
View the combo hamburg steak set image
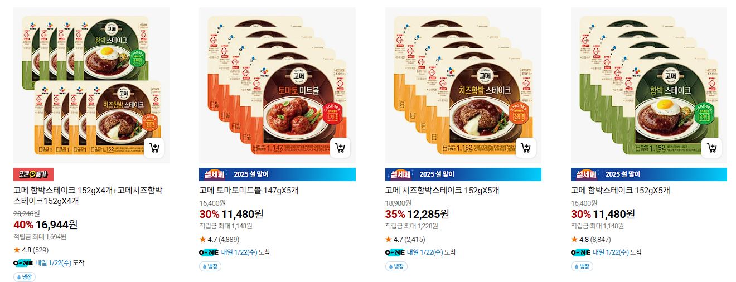pyautogui.click(x=91, y=85)
